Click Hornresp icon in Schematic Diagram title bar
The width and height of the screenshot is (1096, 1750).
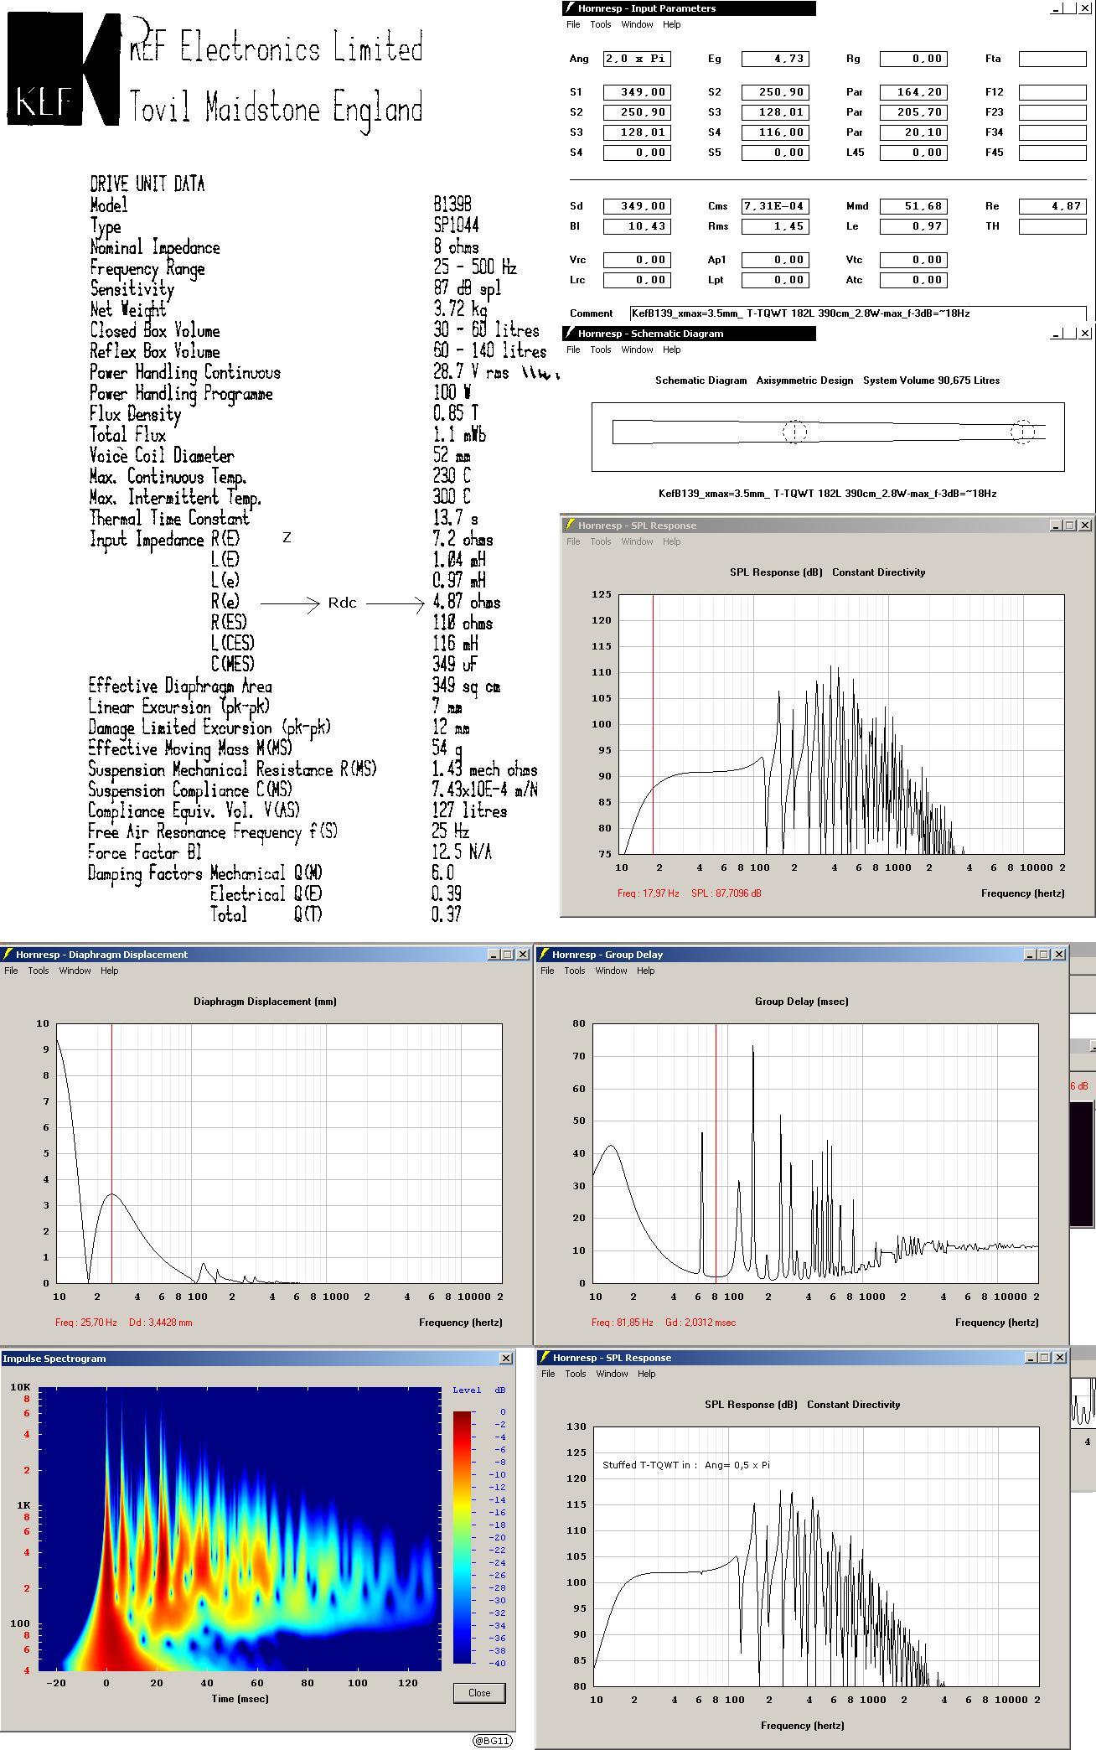click(x=569, y=334)
